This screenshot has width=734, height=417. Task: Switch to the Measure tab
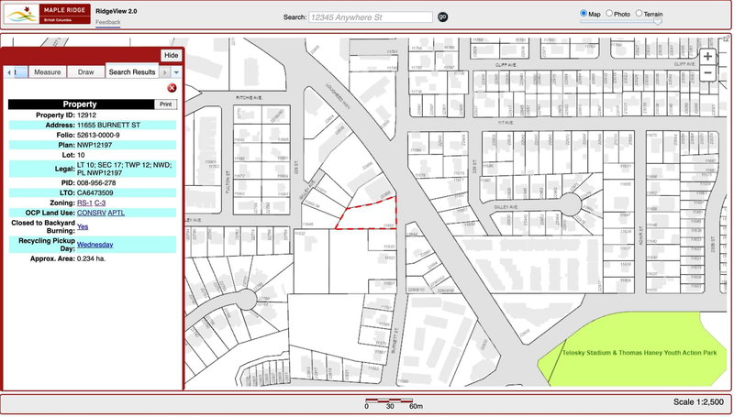[47, 71]
